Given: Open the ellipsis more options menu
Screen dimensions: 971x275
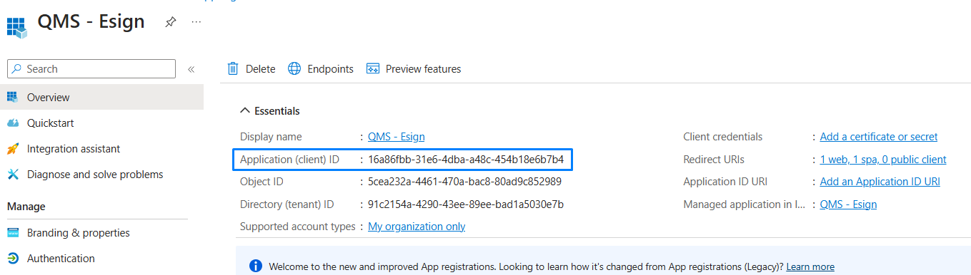Looking at the screenshot, I should click(x=196, y=22).
